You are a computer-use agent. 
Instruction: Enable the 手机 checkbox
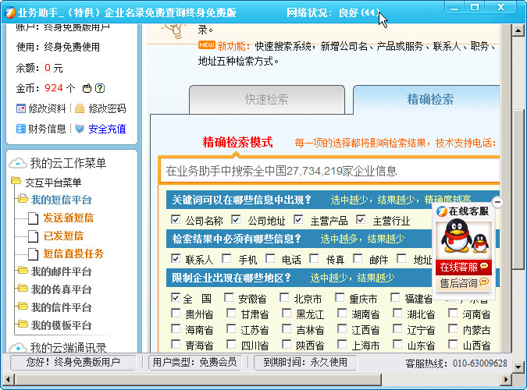pos(227,258)
